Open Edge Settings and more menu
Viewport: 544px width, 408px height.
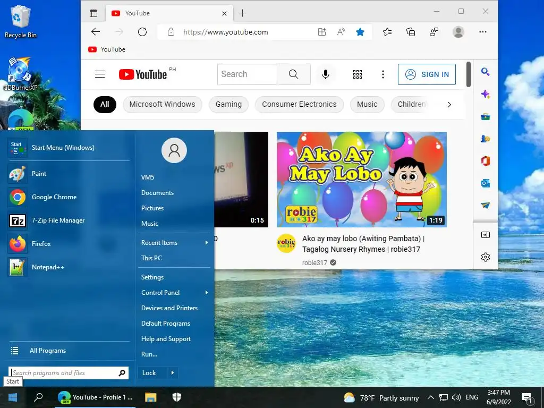click(482, 32)
